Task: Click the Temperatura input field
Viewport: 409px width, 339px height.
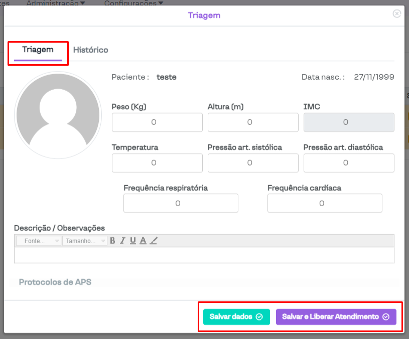Action: (x=157, y=163)
